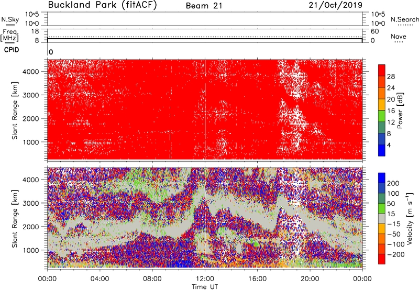
Task: Click the time axis tick '12:00'
Action: (x=205, y=279)
